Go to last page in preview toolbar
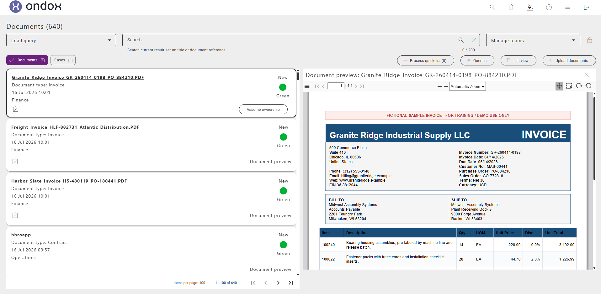 362,86
